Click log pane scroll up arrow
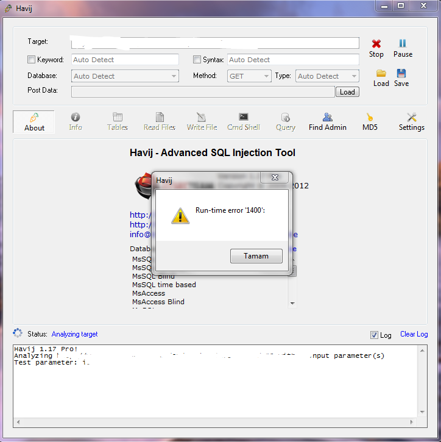The image size is (441, 442). tap(422, 351)
